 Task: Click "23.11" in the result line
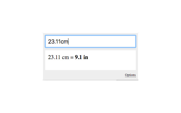coord(55,57)
